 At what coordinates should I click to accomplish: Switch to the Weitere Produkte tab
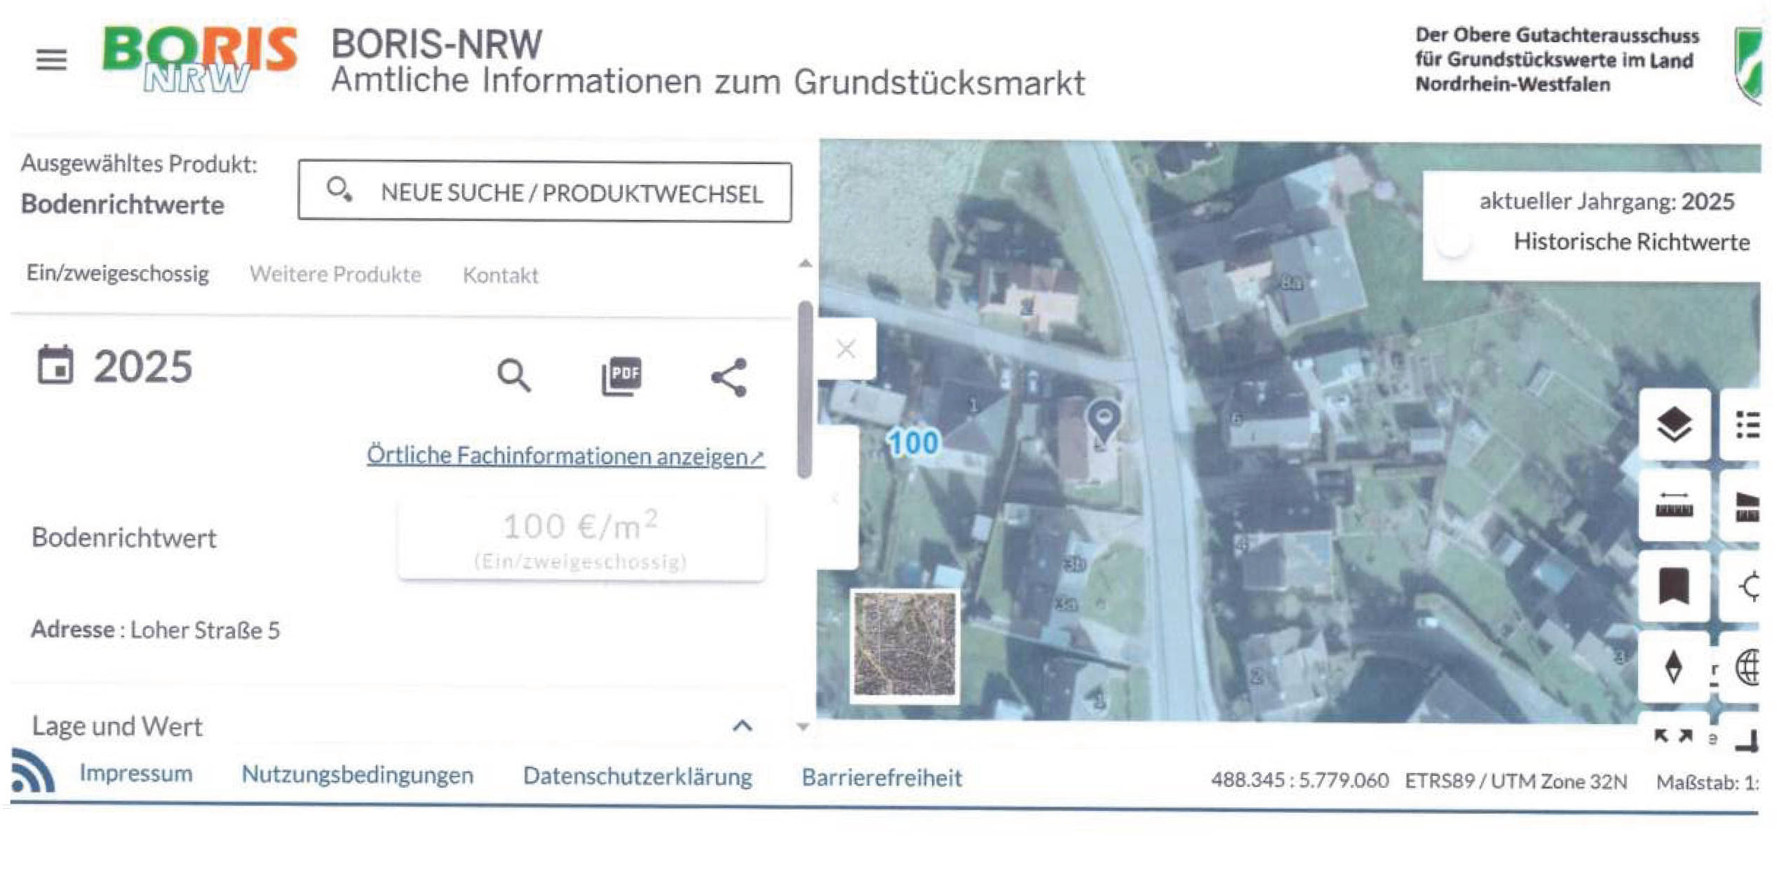coord(335,274)
